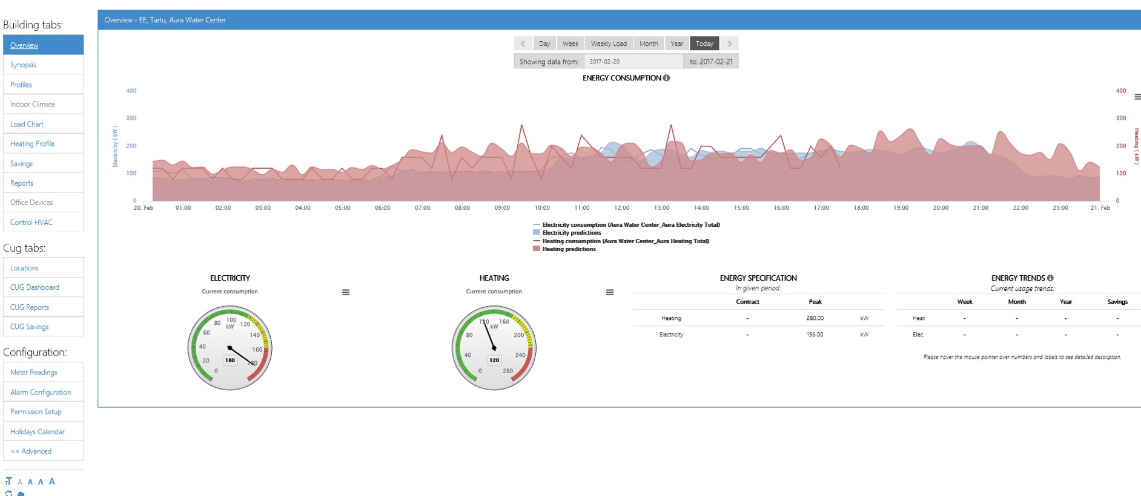Click the 'Showing data from' date field
The width and height of the screenshot is (1141, 496).
(x=633, y=62)
